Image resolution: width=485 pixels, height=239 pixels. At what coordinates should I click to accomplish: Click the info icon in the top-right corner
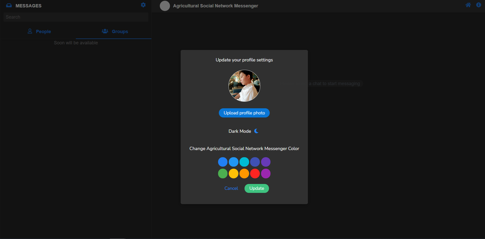(479, 5)
